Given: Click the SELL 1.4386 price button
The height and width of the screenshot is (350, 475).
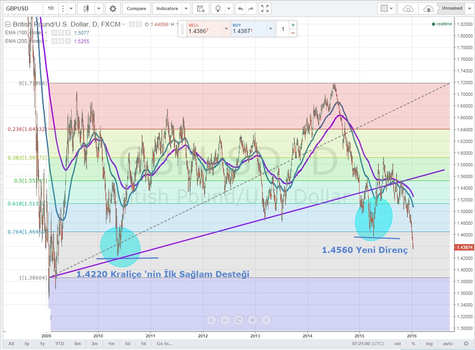Looking at the screenshot, I should 204,29.
